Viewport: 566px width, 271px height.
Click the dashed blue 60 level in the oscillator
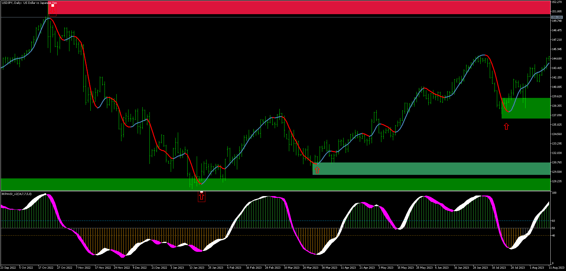177,221
